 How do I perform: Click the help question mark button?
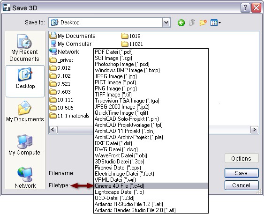click(x=245, y=8)
